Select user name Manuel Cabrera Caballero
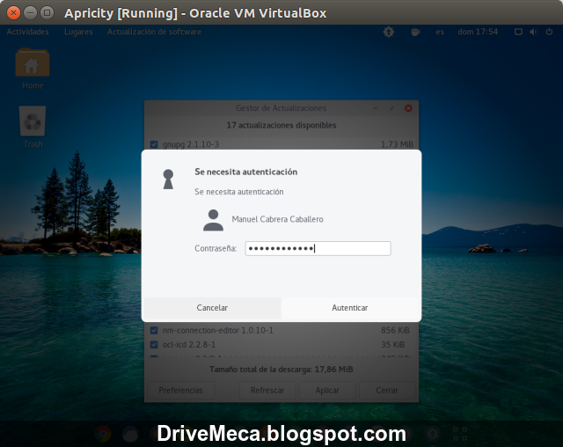 coord(277,219)
